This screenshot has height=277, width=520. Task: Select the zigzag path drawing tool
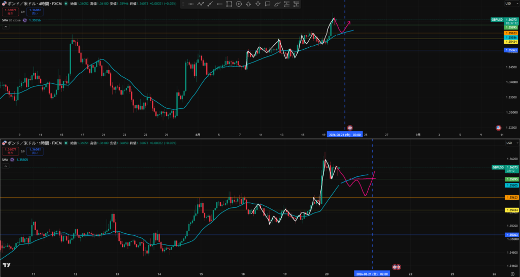click(200, 4)
